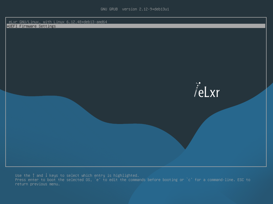Click the ESC return hint text

[x=241, y=179]
